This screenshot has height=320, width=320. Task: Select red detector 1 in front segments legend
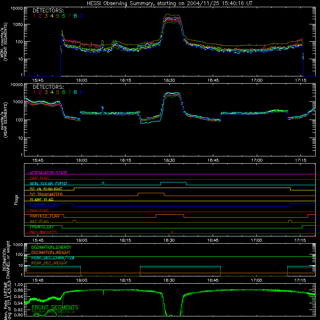[x=34, y=16]
